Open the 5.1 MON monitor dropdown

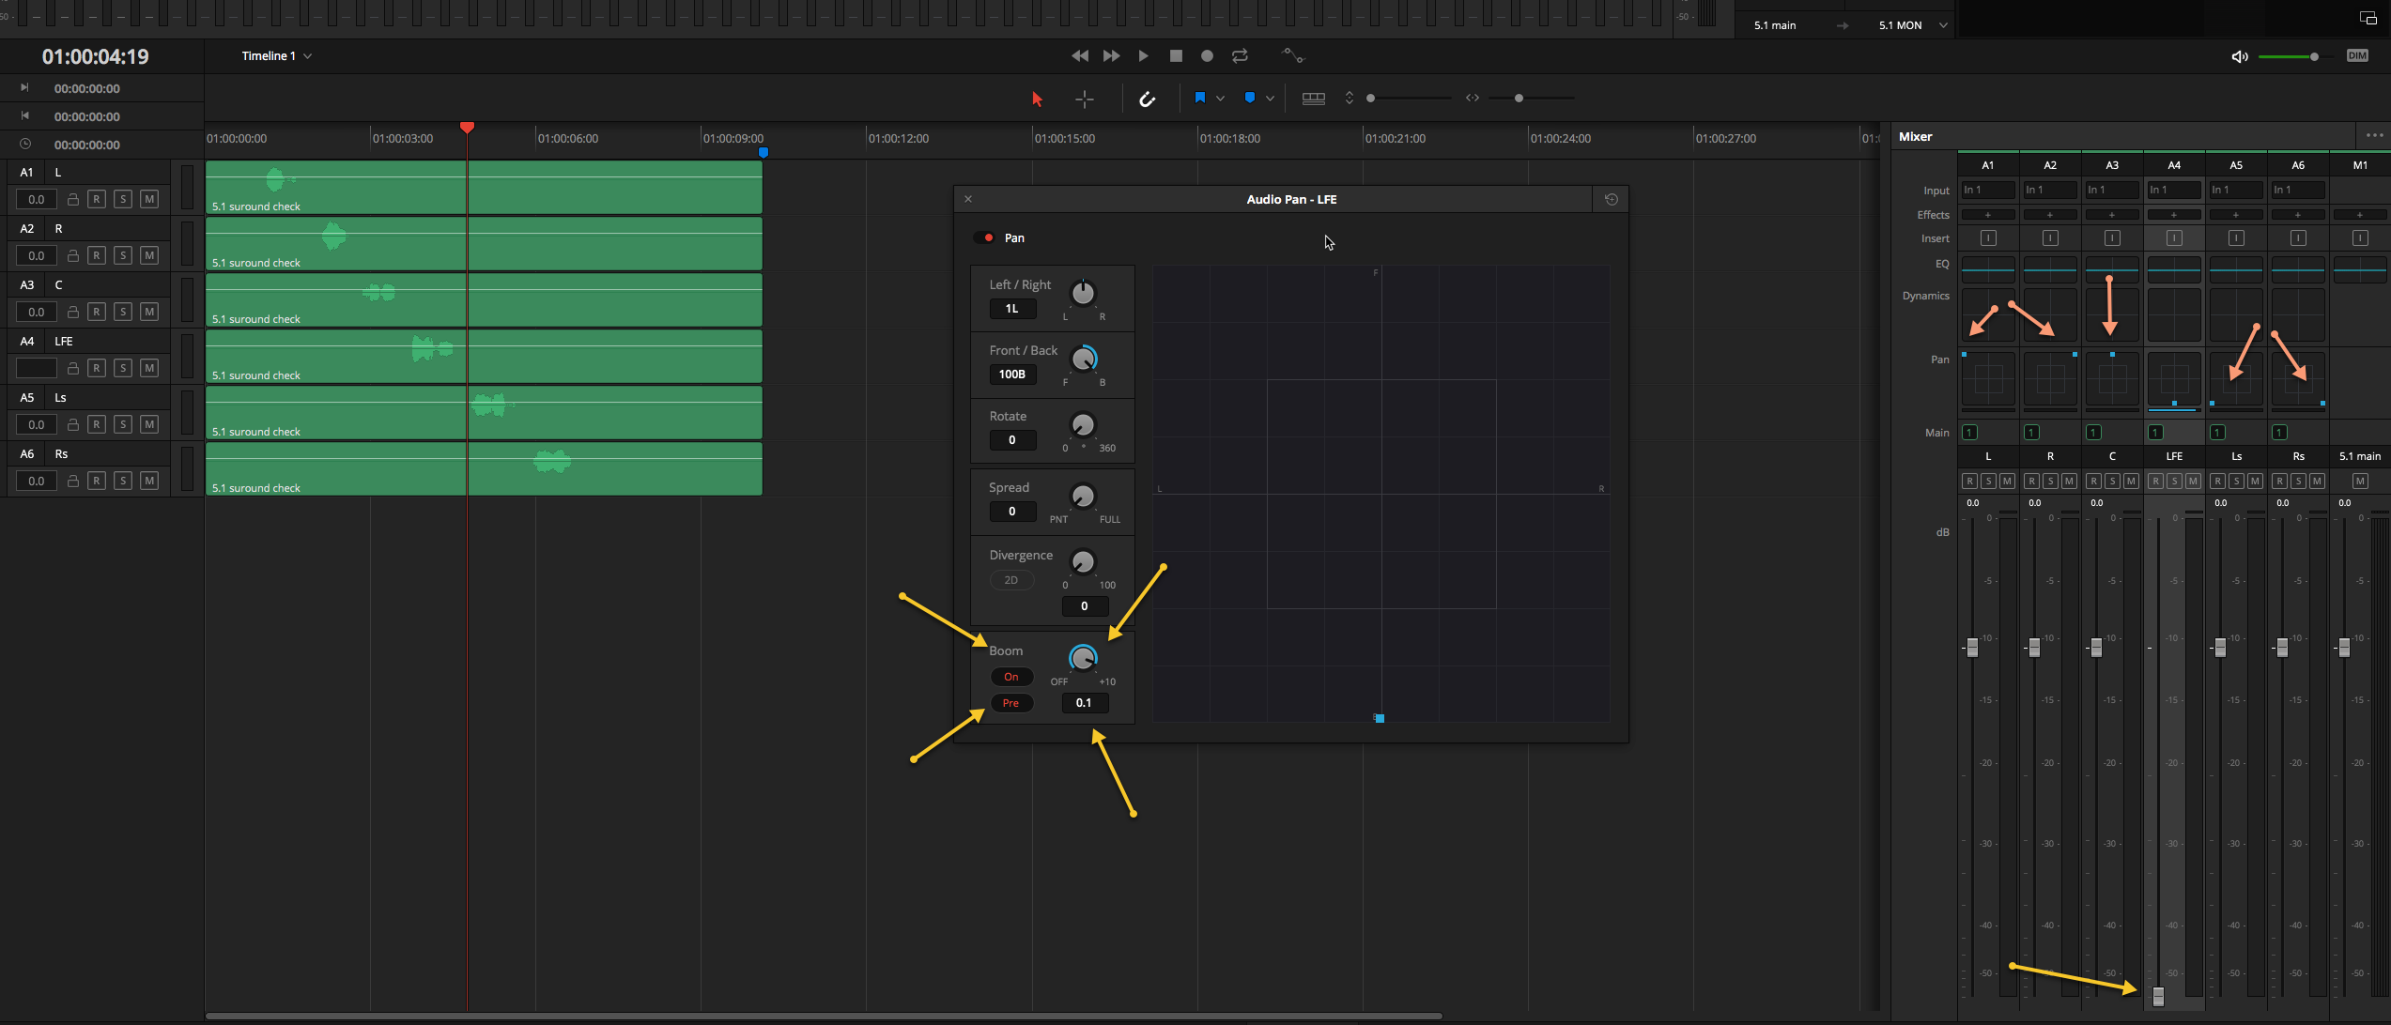click(1913, 25)
